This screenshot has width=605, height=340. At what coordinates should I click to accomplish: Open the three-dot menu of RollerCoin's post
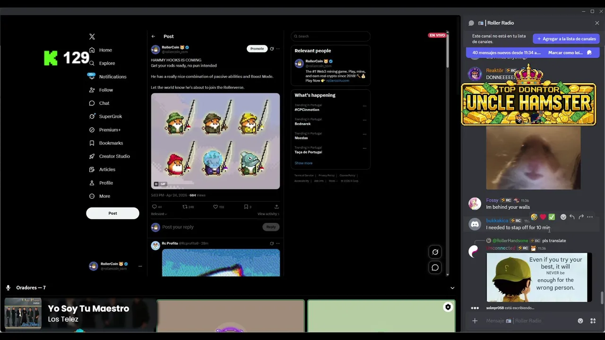pyautogui.click(x=277, y=49)
